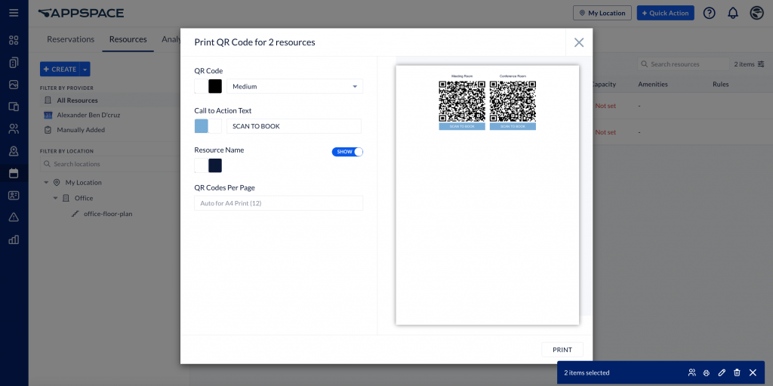Toggle the Resource Name SHOW switch
Screen dimensions: 773x386
(347, 152)
